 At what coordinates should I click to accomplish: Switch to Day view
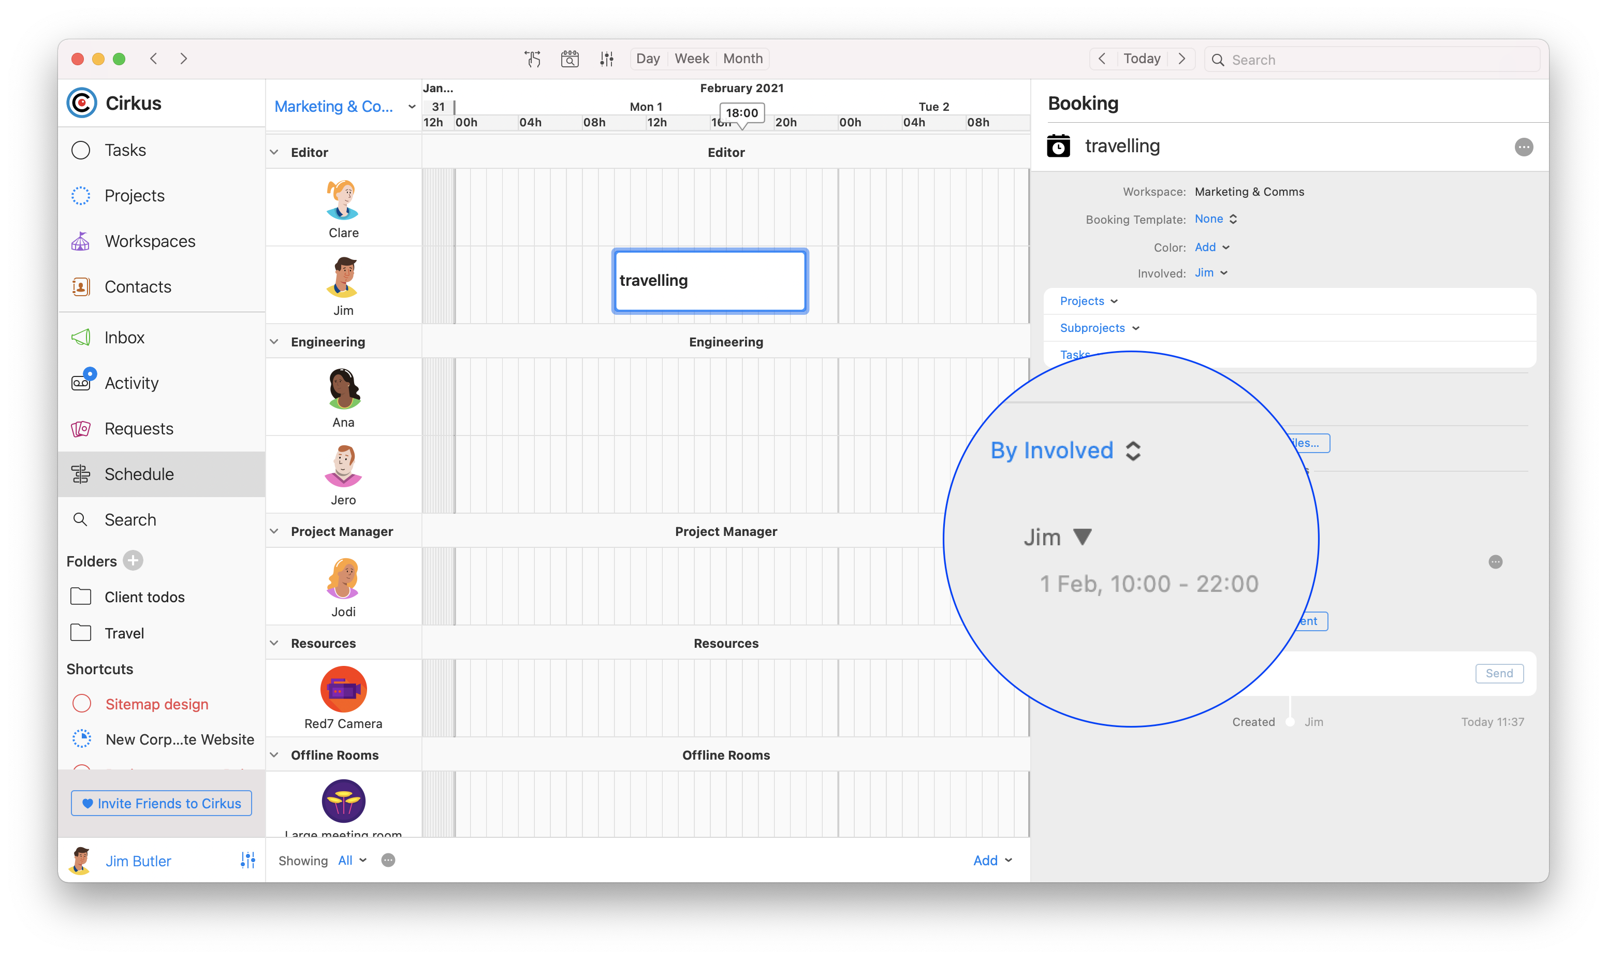point(648,59)
